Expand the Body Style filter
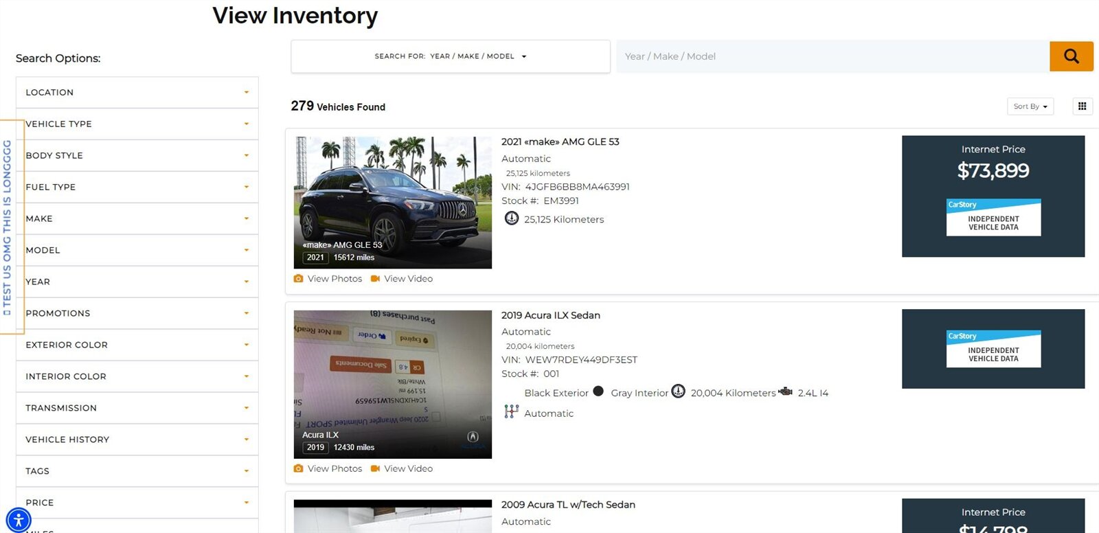 pyautogui.click(x=137, y=156)
